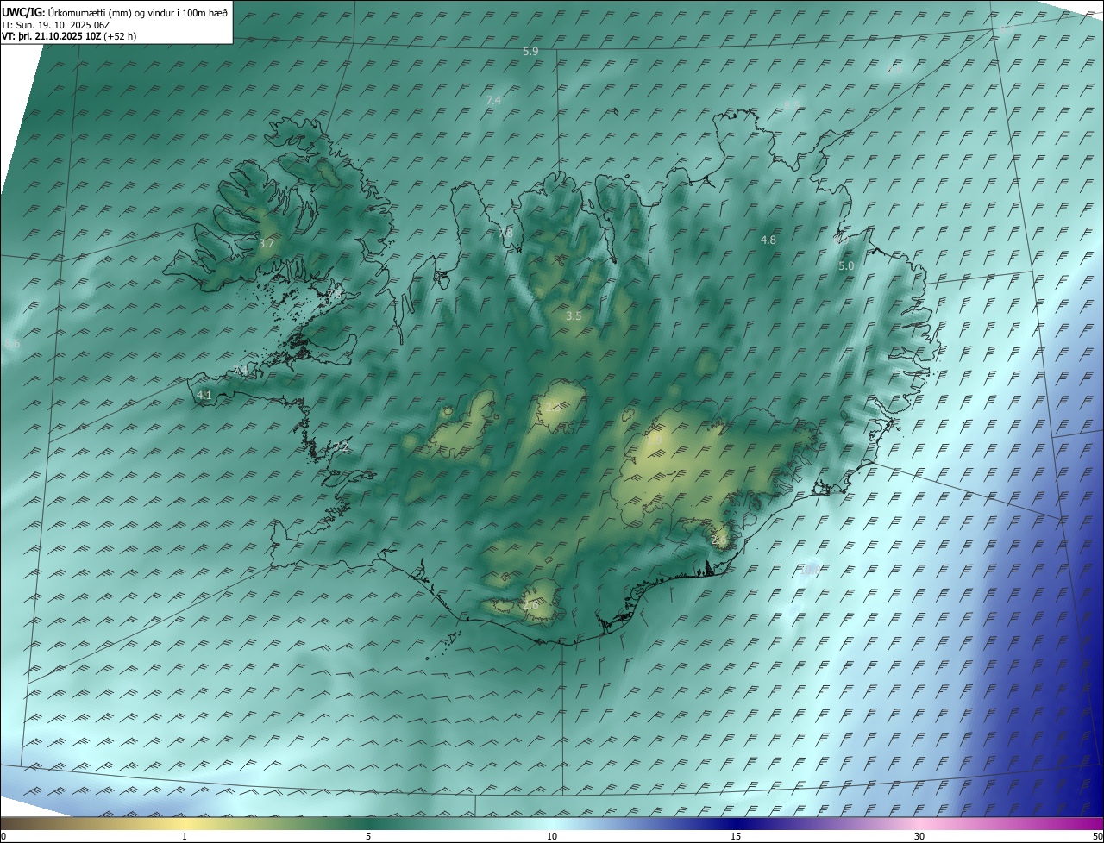Click the 15 tick on the color scale
Viewport: 1104px width, 843px height.
click(736, 836)
